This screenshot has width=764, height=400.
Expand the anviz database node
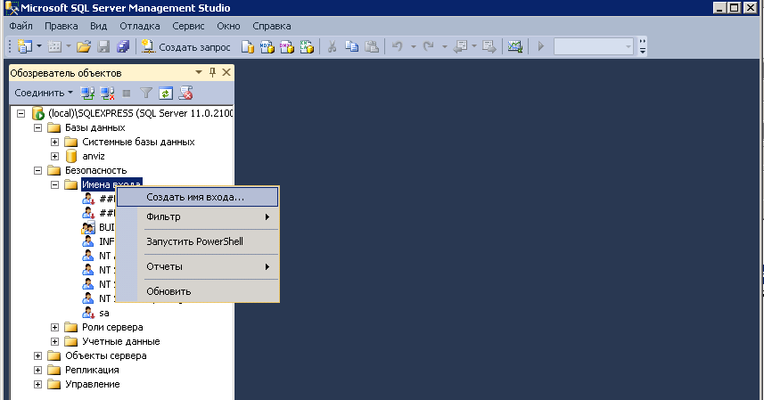[55, 156]
